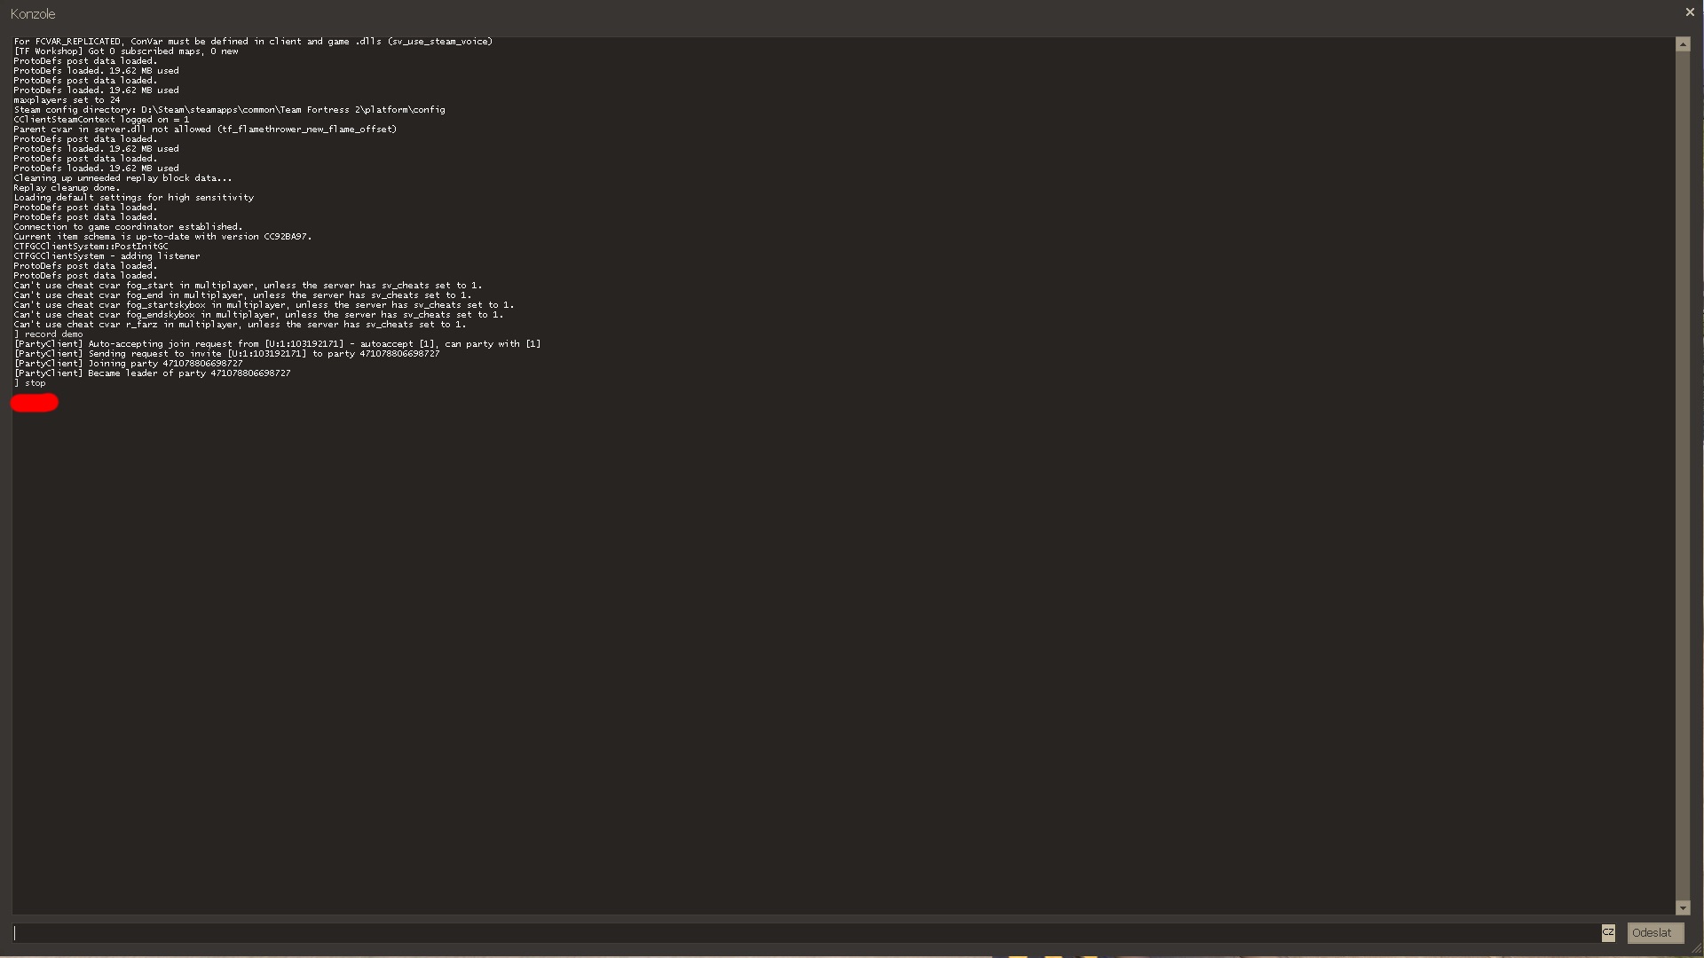Close the Konzole window with X

coord(1690,12)
